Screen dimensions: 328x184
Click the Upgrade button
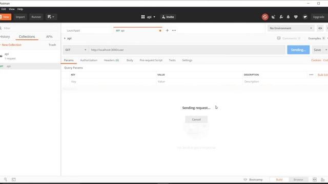[x=319, y=17]
